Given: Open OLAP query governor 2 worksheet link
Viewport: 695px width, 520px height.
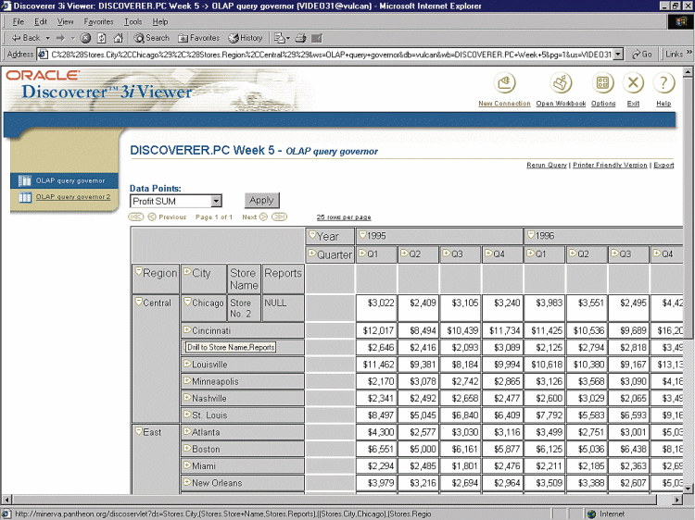Looking at the screenshot, I should click(x=73, y=197).
